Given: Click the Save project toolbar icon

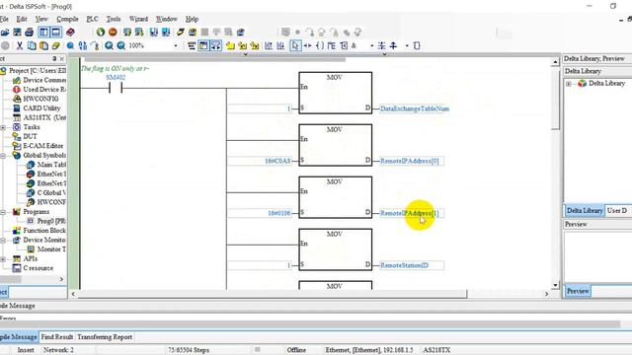Looking at the screenshot, I should 17,33.
